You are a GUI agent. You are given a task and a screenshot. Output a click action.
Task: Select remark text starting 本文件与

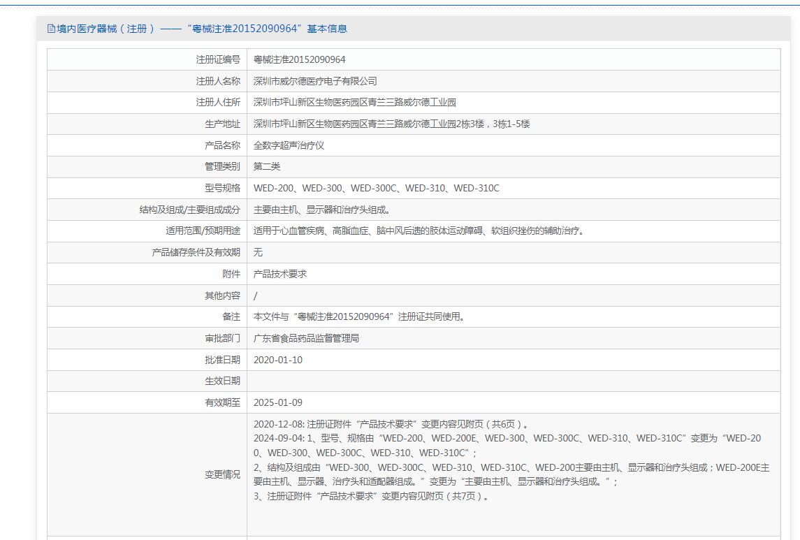click(360, 316)
